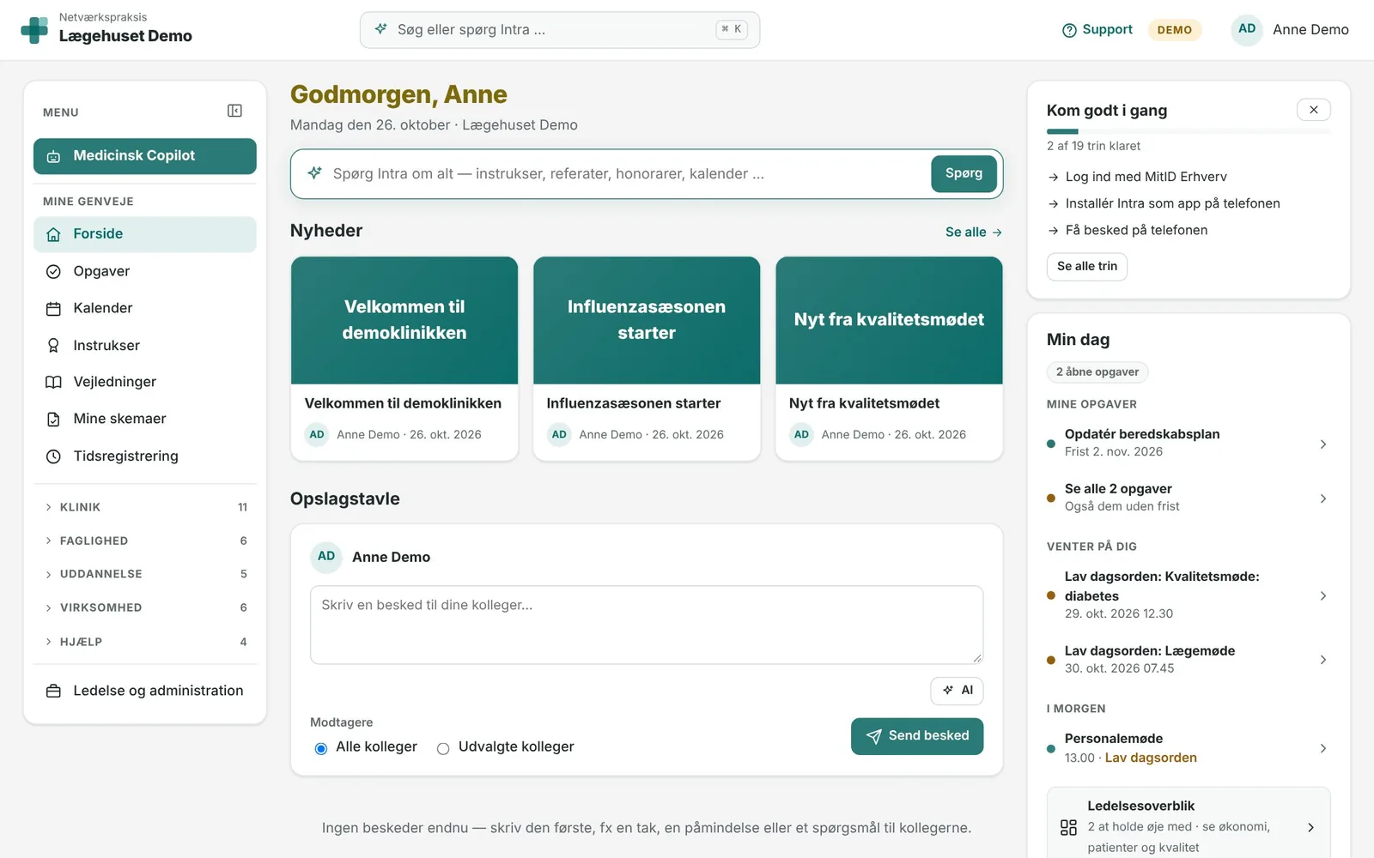Expand the HJÆLP section

point(145,642)
